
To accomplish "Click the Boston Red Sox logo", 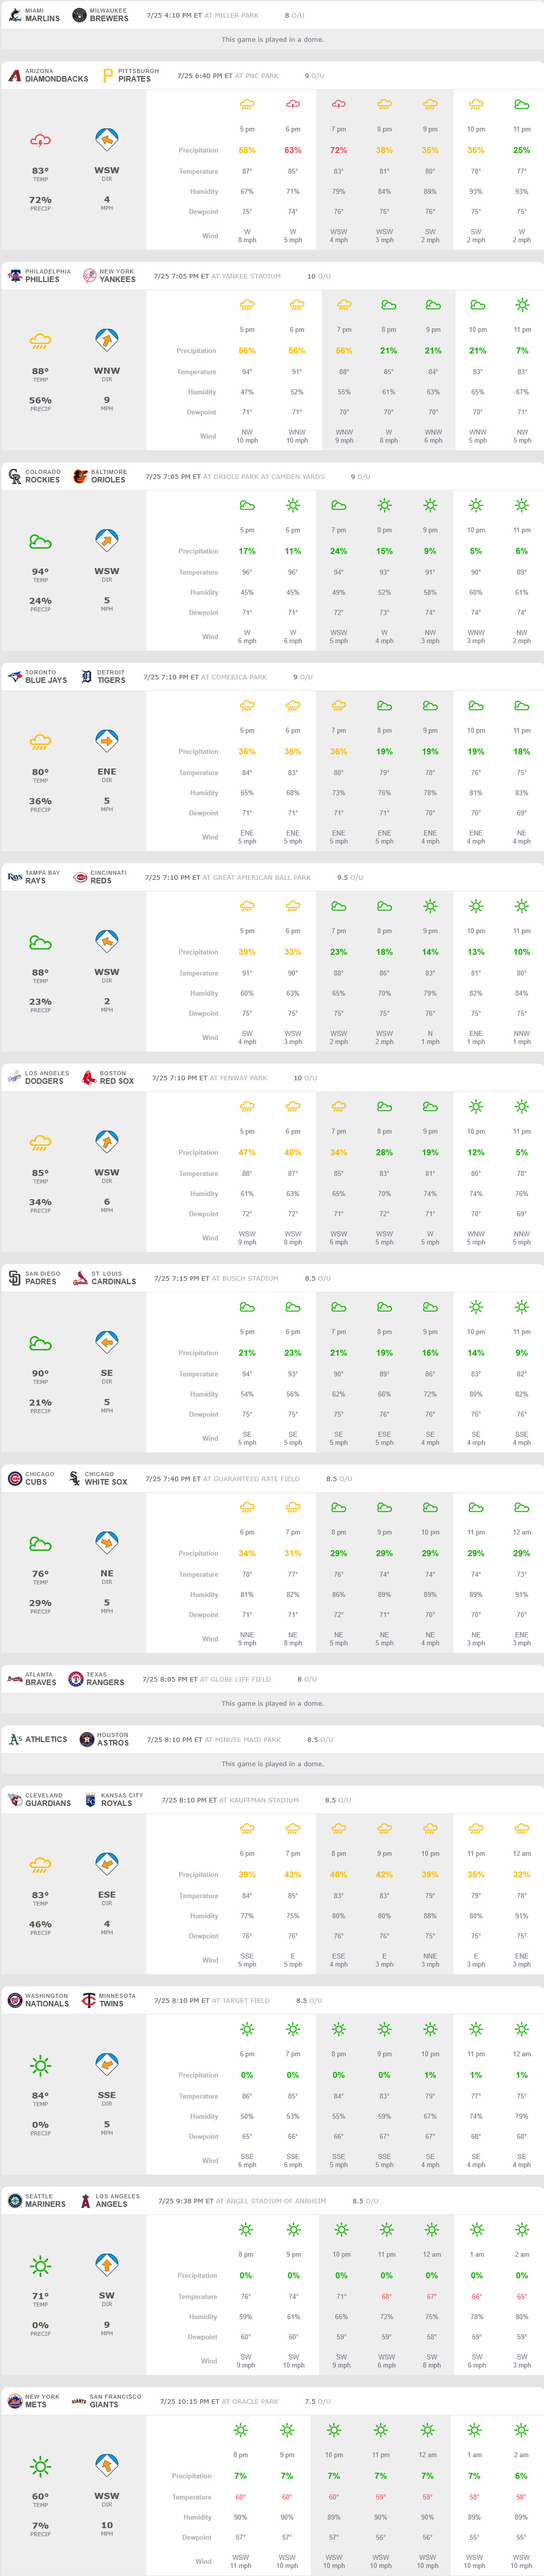I will tap(88, 1078).
